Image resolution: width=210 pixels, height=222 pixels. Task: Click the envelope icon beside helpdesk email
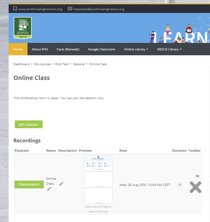pos(70,9)
